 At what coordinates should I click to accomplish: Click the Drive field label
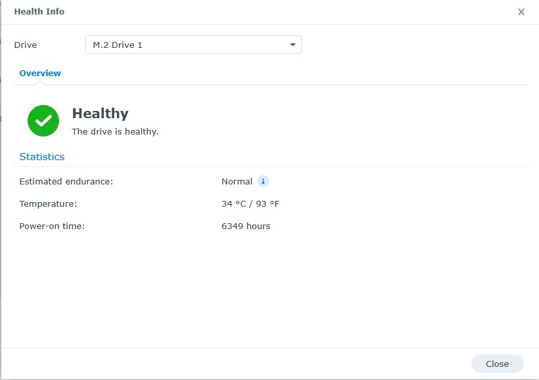click(26, 45)
